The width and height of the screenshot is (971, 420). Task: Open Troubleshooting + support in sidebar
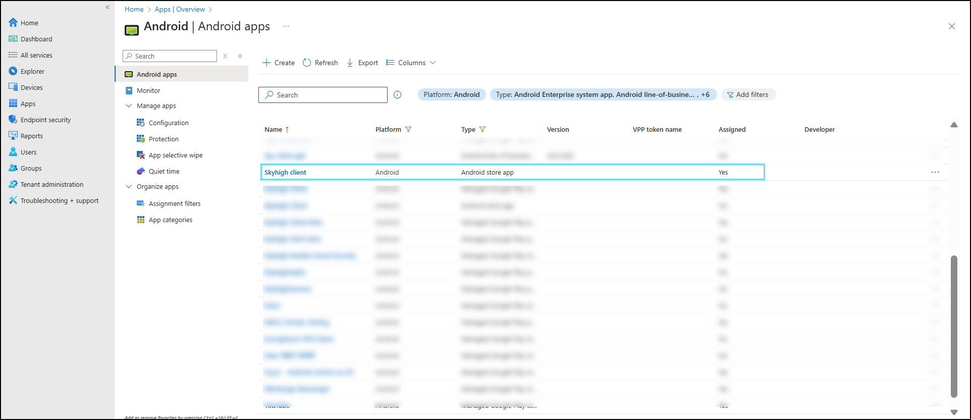(x=59, y=200)
